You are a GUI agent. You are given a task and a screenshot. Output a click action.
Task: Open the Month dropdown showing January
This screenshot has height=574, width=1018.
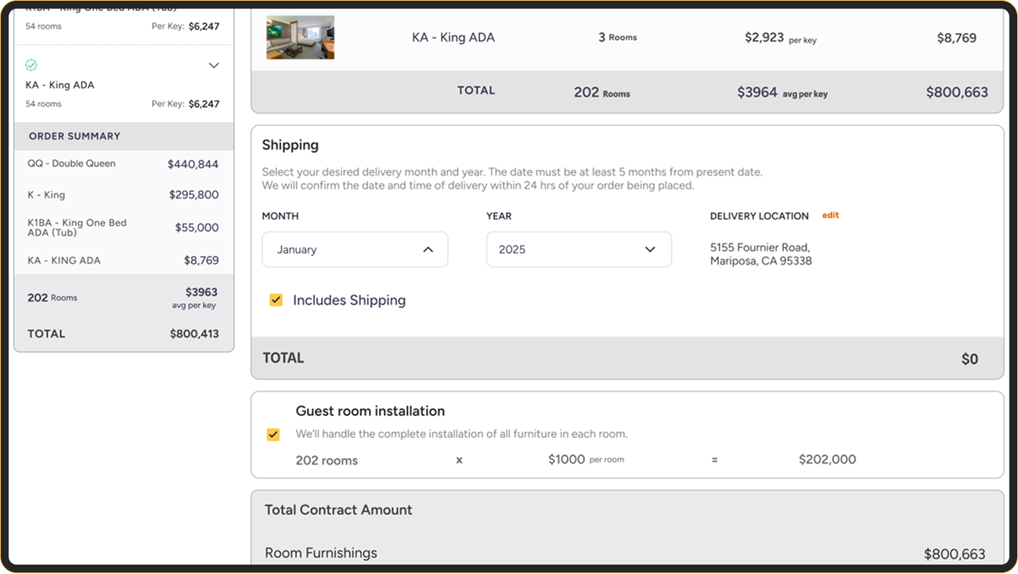coord(355,250)
